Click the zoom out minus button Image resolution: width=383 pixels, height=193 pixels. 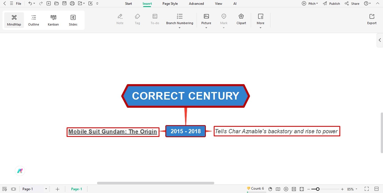[308, 189]
